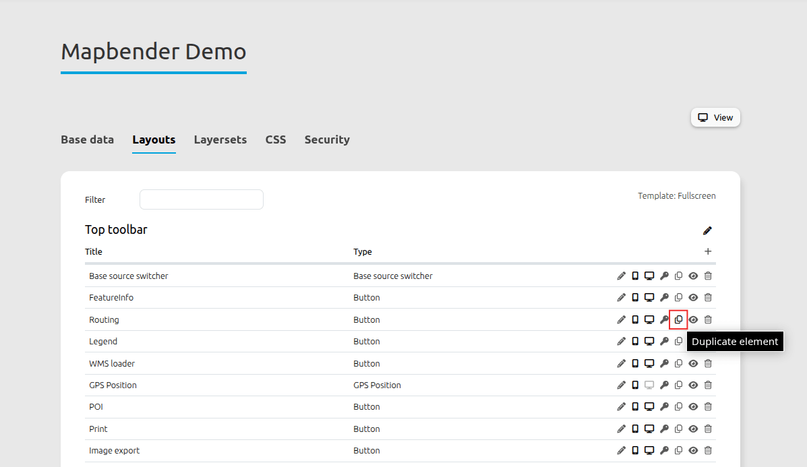Edit the POI element
The image size is (807, 467).
pos(621,407)
